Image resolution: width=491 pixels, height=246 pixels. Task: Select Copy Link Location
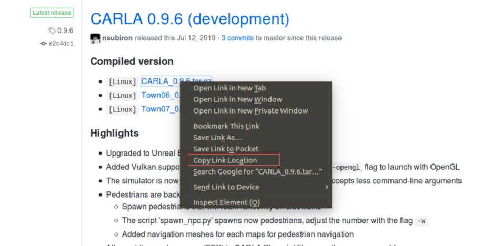[225, 160]
